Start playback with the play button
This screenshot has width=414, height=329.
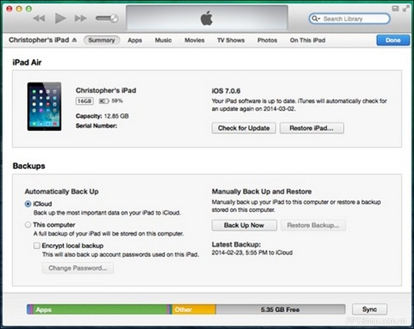tap(60, 18)
